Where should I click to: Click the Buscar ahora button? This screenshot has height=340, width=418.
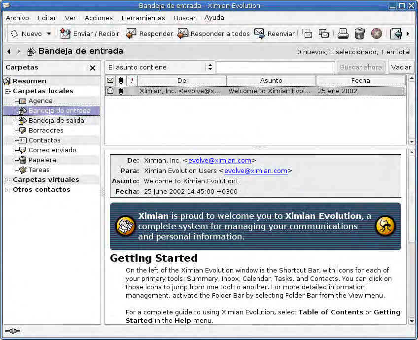coord(361,67)
